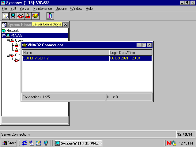Minimize the VNW32 Connections window

click(139, 45)
